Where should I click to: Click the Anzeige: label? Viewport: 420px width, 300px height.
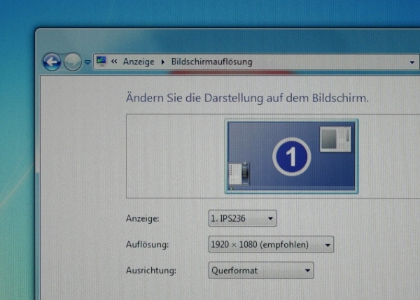point(143,219)
